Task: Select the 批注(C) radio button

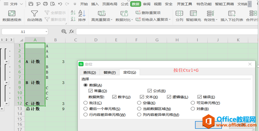Action: (85, 103)
